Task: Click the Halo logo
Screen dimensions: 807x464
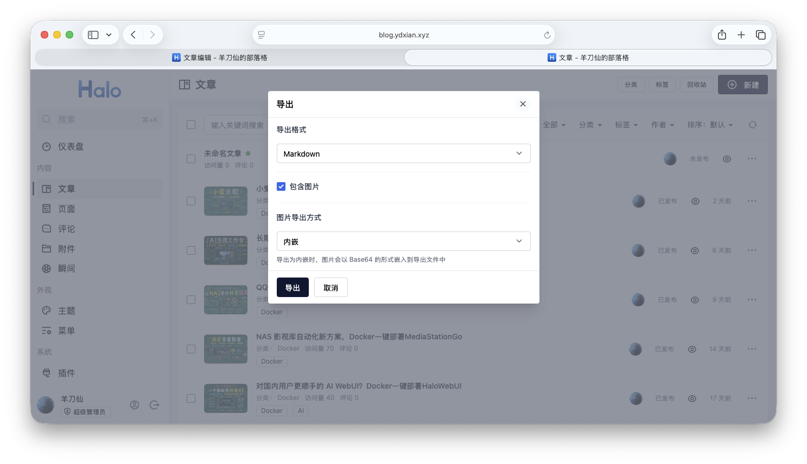Action: [x=100, y=89]
